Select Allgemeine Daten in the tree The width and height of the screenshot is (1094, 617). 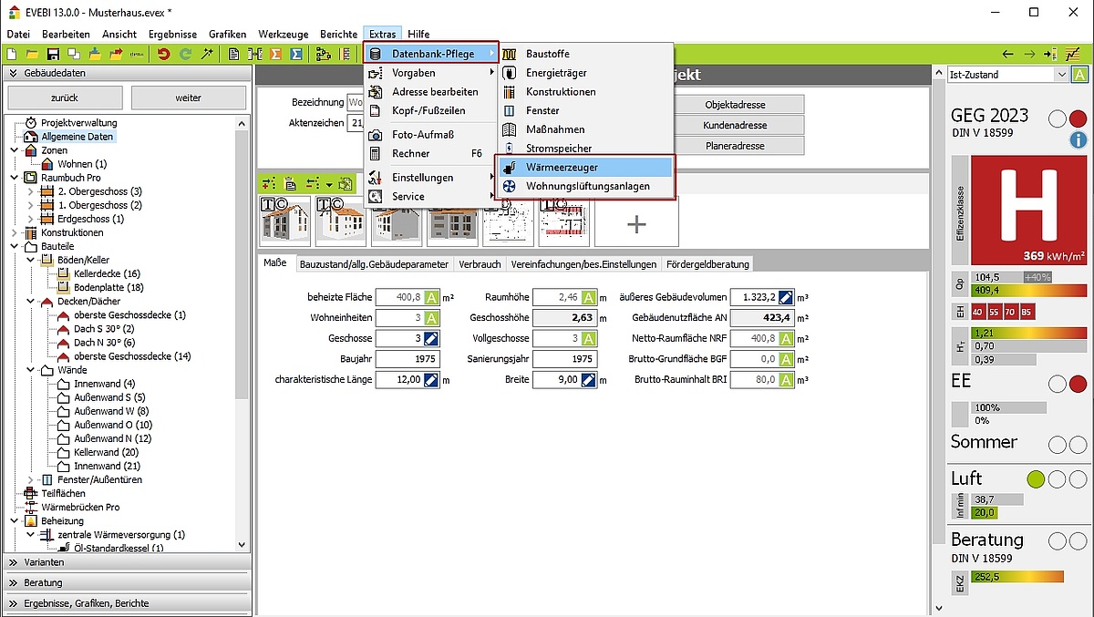coord(77,137)
